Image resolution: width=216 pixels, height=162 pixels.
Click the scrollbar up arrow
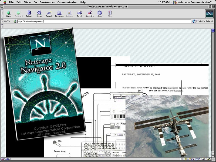point(213,153)
